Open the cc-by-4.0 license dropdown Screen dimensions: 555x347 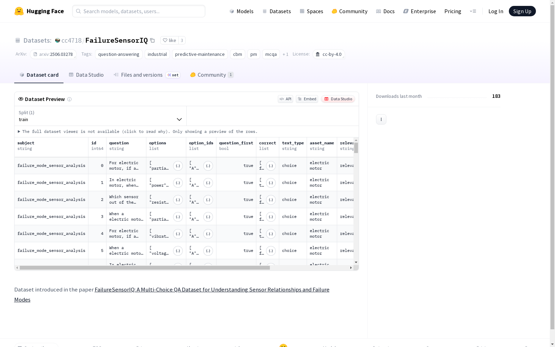click(329, 54)
